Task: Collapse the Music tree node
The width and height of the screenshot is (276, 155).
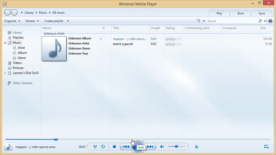Action: [x=5, y=43]
